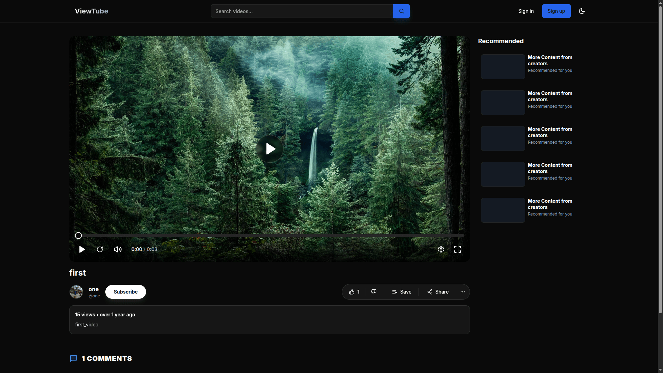Click Sign in
Viewport: 663px width, 373px height.
(526, 11)
